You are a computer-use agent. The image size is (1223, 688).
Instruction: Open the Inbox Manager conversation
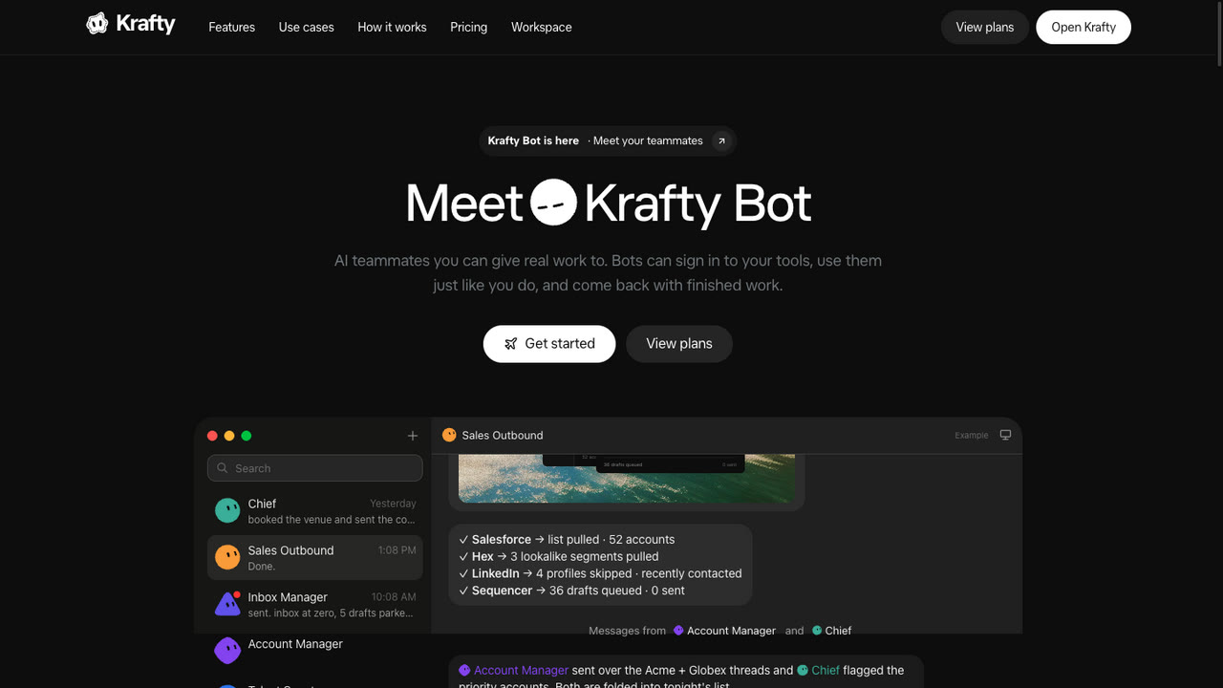point(315,605)
